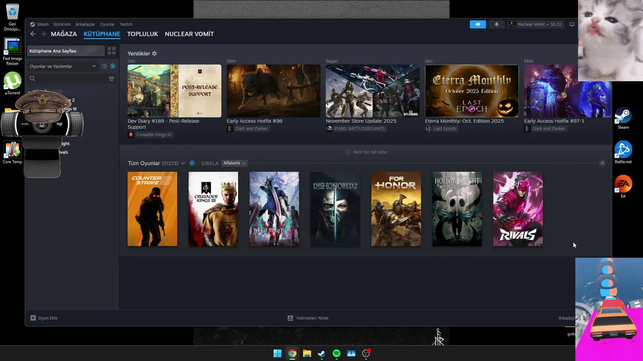Collapse the Tüm Oyunlar shelf
The width and height of the screenshot is (643, 361).
602,163
